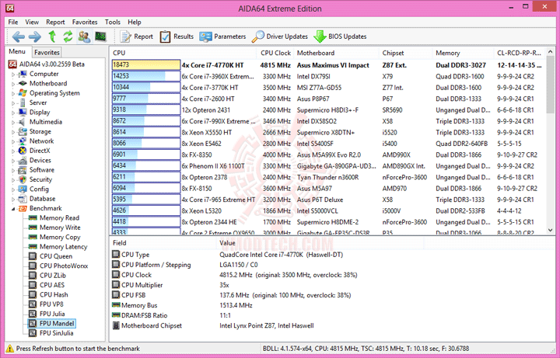This screenshot has height=358, width=560.
Task: Expand the Multimedia tree node
Action: pos(13,123)
